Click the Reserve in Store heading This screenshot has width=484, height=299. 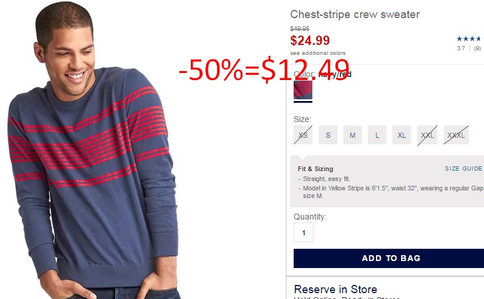click(336, 289)
